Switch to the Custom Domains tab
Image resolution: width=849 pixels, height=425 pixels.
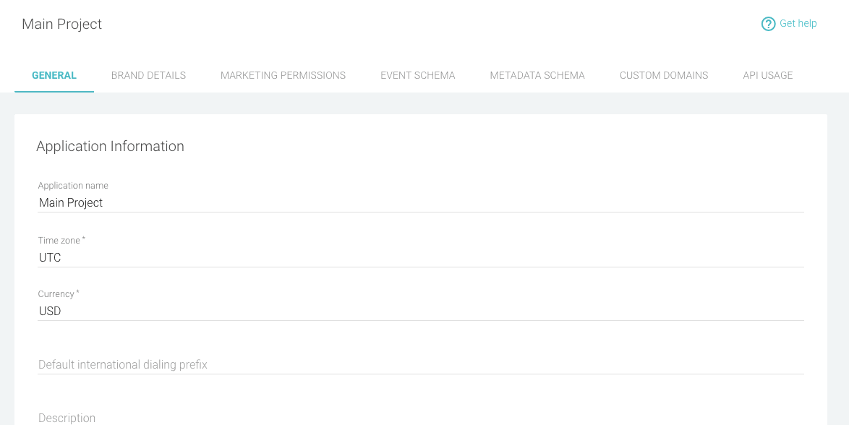click(664, 75)
